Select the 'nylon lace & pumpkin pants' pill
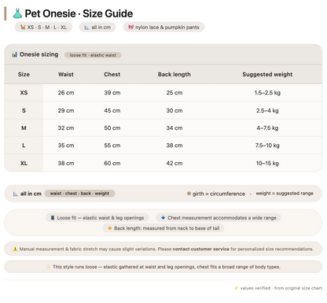The image size is (327, 303). tap(163, 27)
